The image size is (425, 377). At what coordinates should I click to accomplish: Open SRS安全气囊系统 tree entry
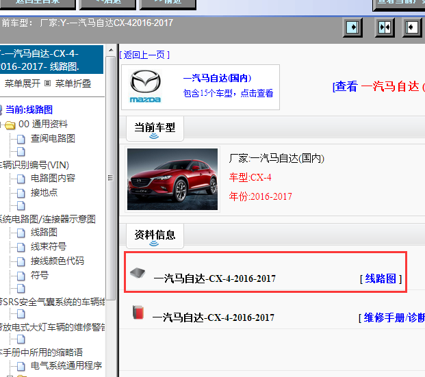[53, 302]
